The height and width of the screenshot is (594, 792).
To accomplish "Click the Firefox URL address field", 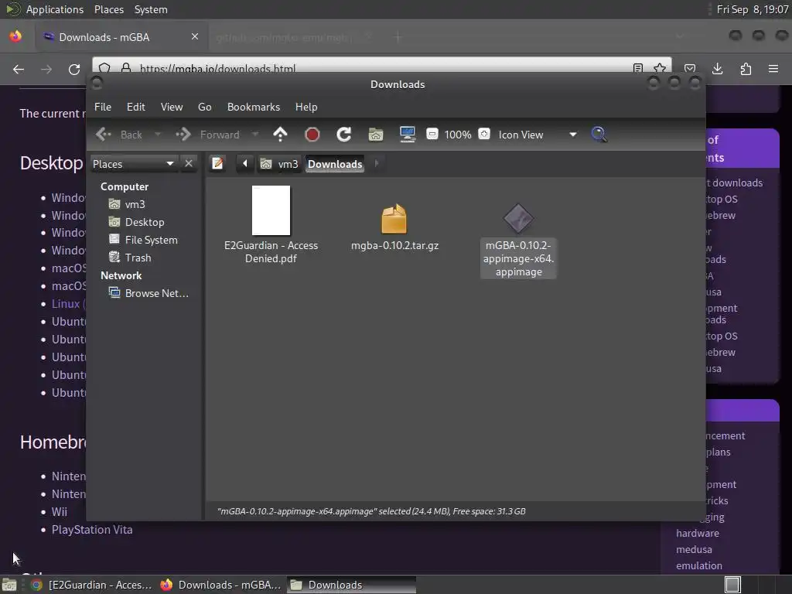I will 384,68.
